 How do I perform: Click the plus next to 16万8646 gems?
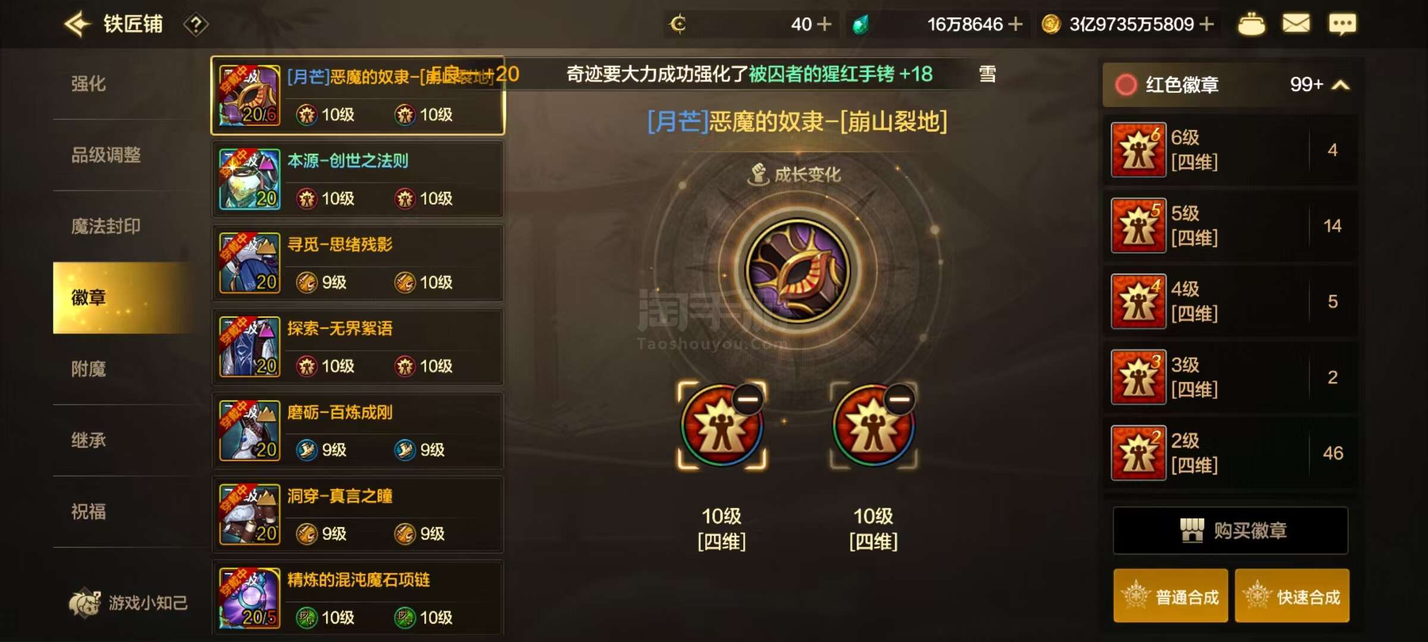pyautogui.click(x=1016, y=24)
